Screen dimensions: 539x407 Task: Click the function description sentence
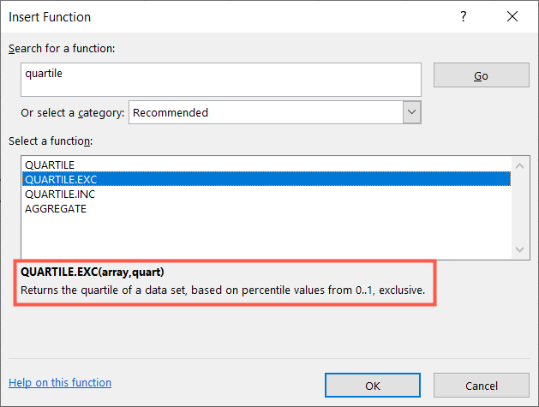223,290
